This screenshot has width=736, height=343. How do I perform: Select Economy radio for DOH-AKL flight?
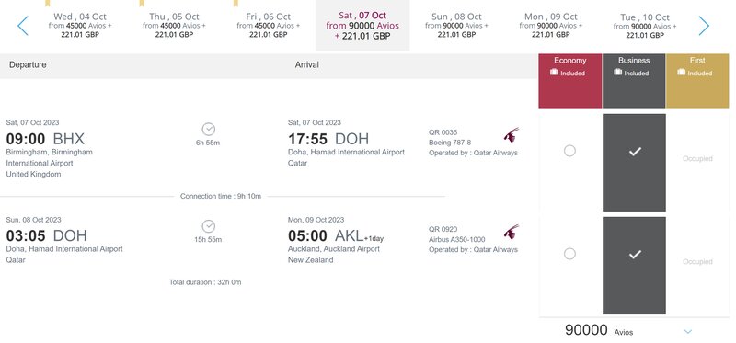[x=569, y=254]
